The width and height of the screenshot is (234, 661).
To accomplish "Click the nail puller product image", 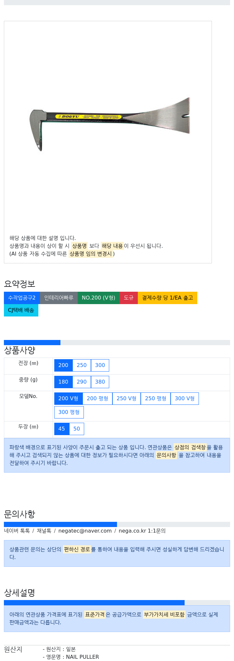I will (x=109, y=124).
